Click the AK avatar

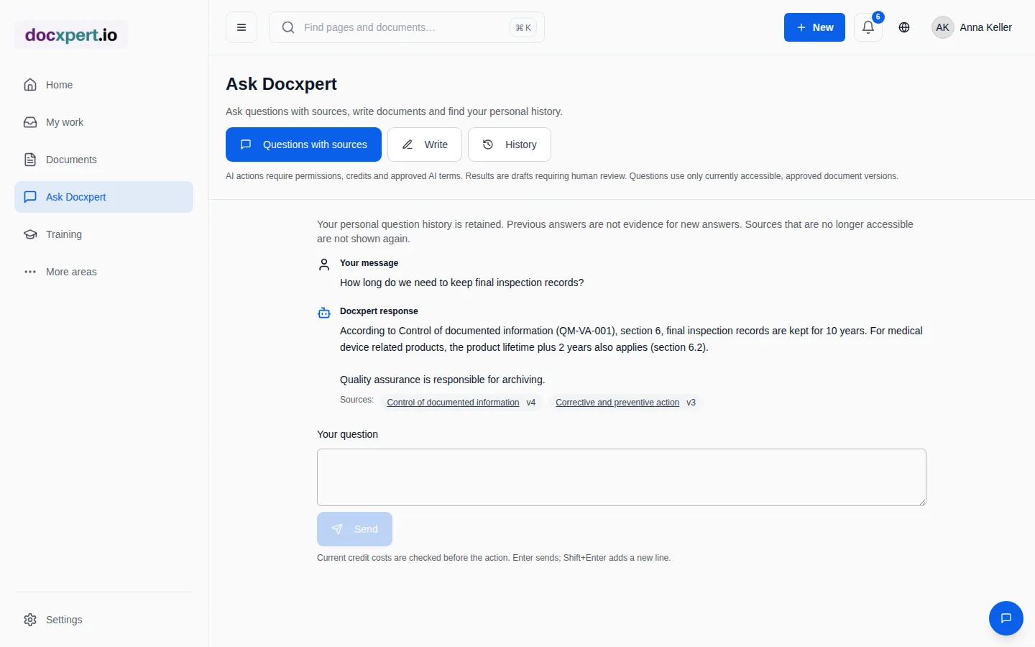point(943,27)
